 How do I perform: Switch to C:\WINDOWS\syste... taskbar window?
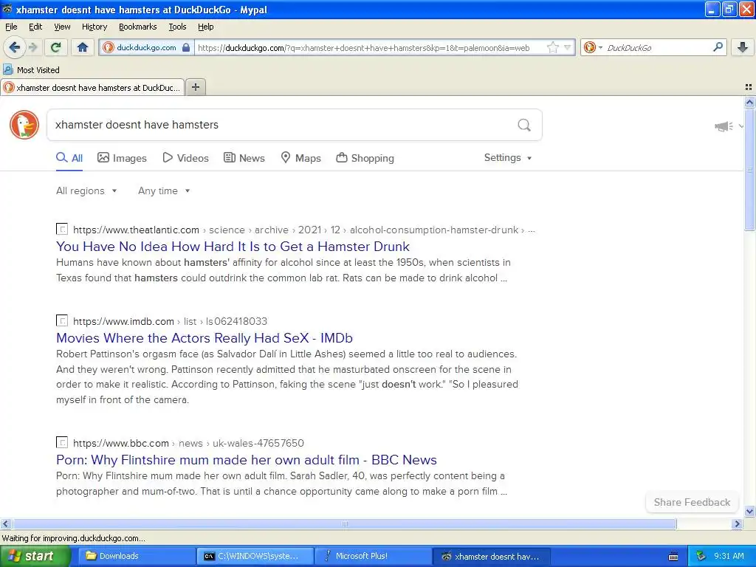pyautogui.click(x=255, y=556)
